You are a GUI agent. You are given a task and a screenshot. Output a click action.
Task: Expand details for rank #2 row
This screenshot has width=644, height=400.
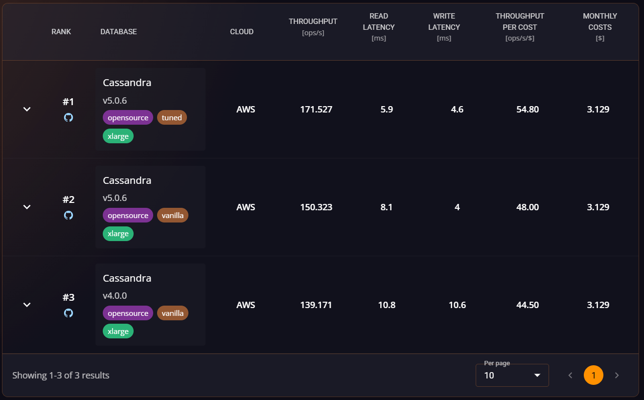(x=27, y=207)
